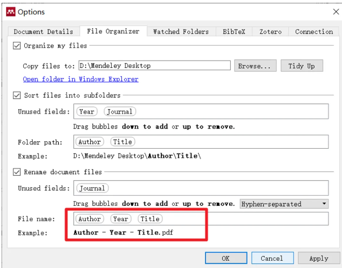This screenshot has width=342, height=268.
Task: Toggle the Organize my files checkbox
Action: pos(17,46)
